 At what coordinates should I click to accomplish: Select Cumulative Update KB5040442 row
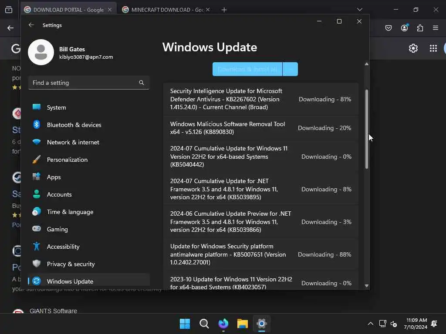[260, 157]
